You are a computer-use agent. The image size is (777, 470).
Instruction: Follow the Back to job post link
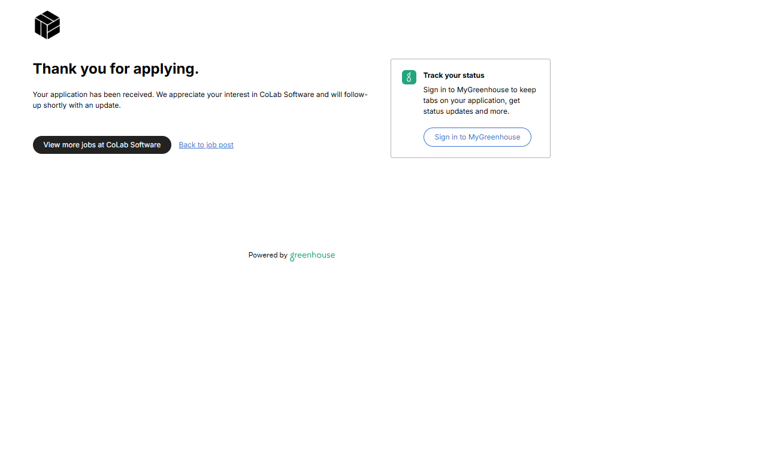coord(206,145)
